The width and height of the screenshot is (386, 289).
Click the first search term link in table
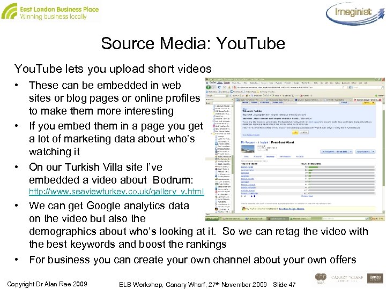pyautogui.click(x=247, y=167)
